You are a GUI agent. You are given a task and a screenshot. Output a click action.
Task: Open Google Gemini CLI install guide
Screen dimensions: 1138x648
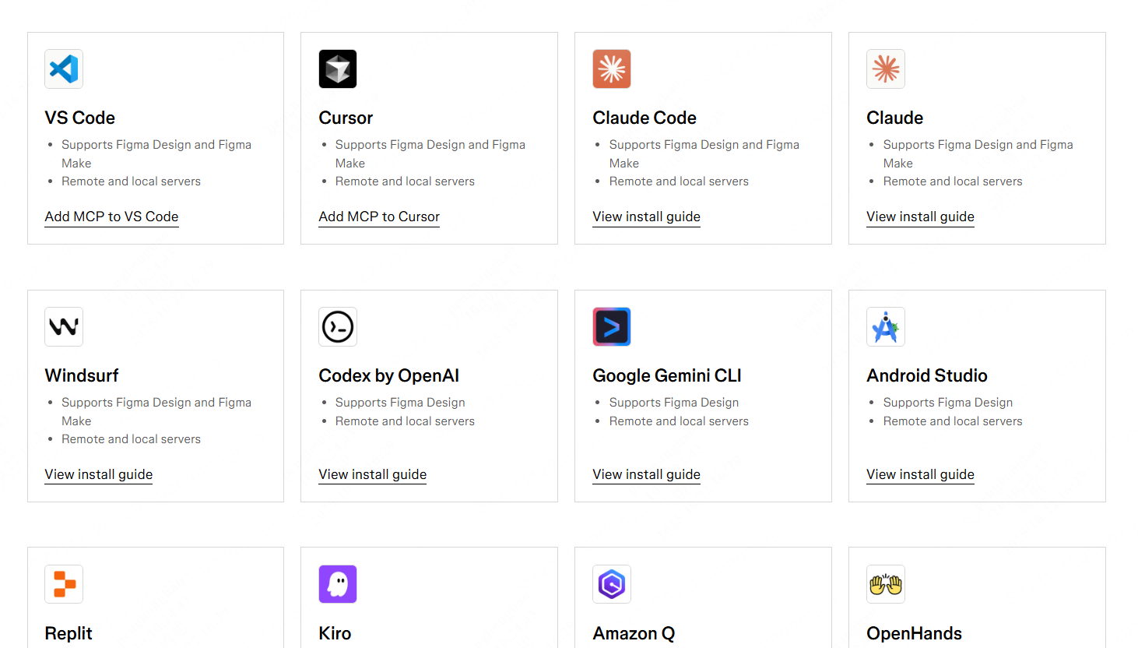[646, 474]
